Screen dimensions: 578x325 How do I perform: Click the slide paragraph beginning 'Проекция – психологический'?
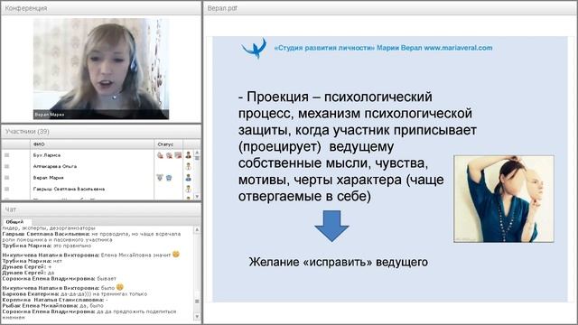pos(358,146)
